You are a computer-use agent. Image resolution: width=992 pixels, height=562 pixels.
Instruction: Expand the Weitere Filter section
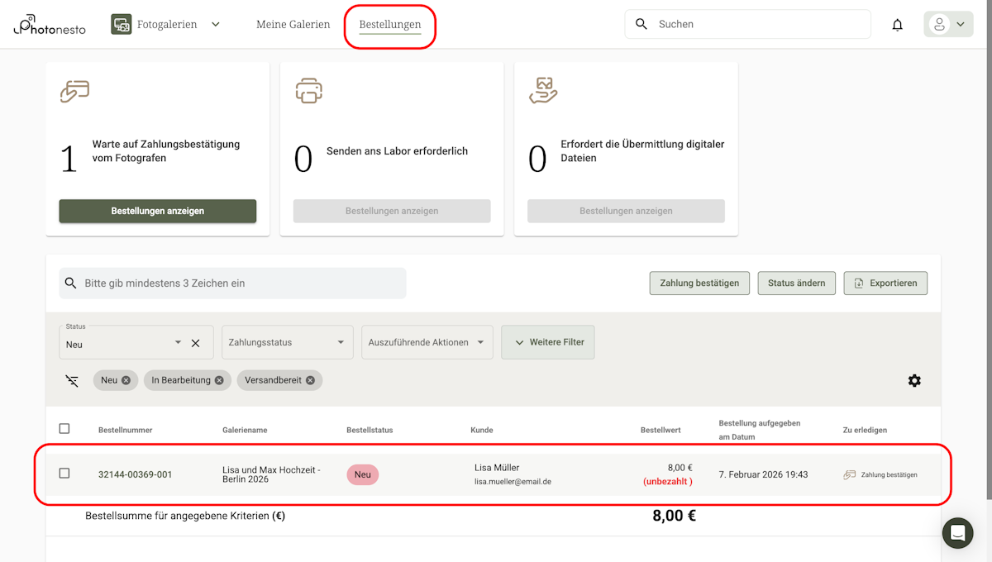[547, 342]
